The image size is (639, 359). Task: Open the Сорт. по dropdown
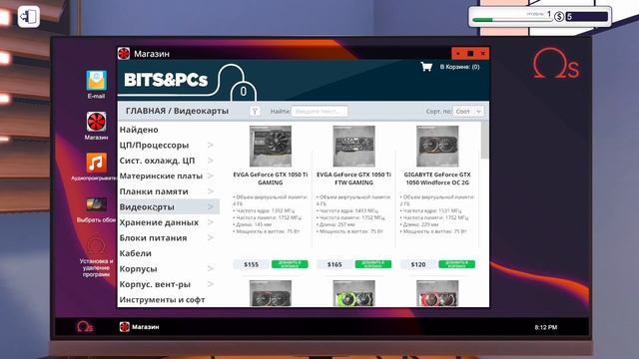click(x=468, y=111)
